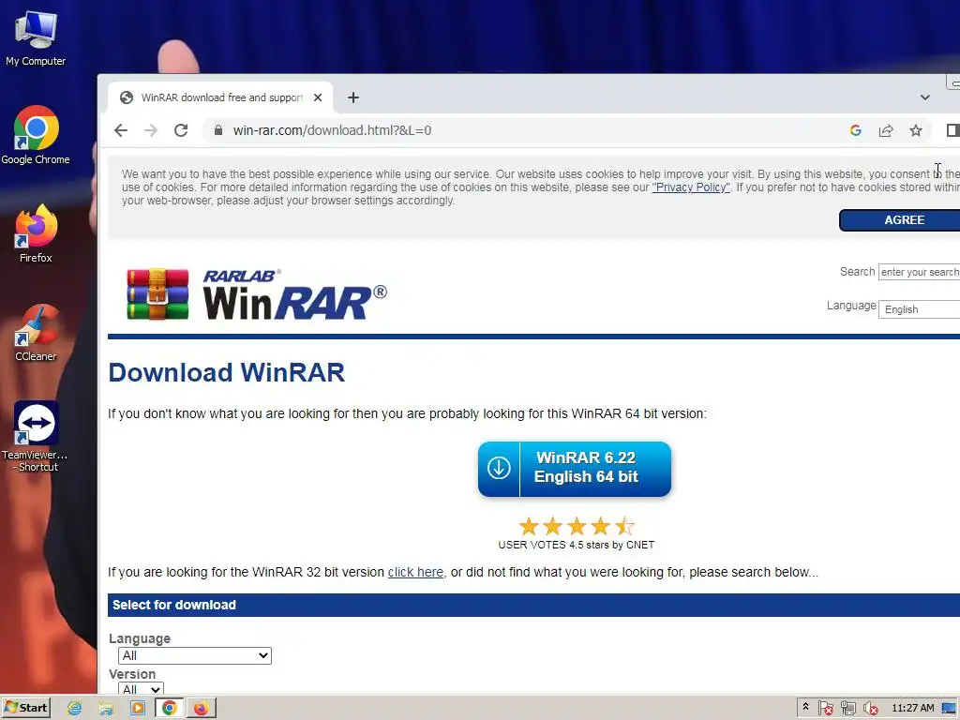Launch Internet Explorer from taskbar

75,709
